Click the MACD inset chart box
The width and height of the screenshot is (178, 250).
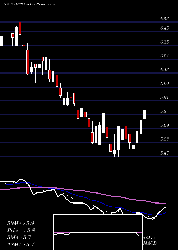98,232
